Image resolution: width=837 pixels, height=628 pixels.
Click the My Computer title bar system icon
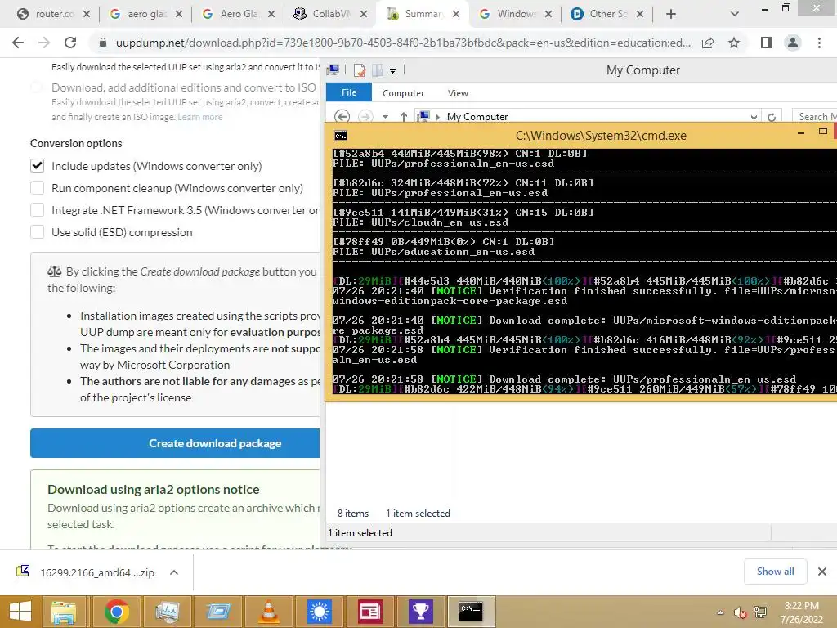tap(333, 70)
